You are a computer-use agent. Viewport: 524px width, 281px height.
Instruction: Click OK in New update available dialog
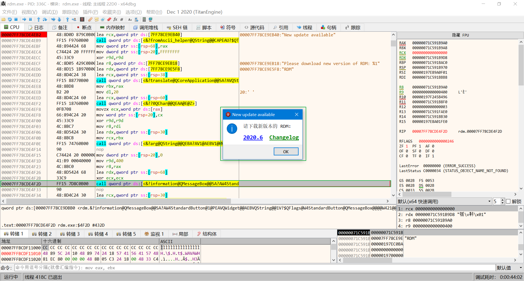pos(286,152)
